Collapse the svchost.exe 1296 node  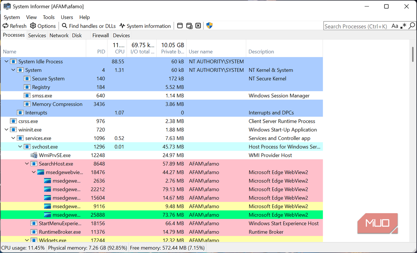[20, 147]
